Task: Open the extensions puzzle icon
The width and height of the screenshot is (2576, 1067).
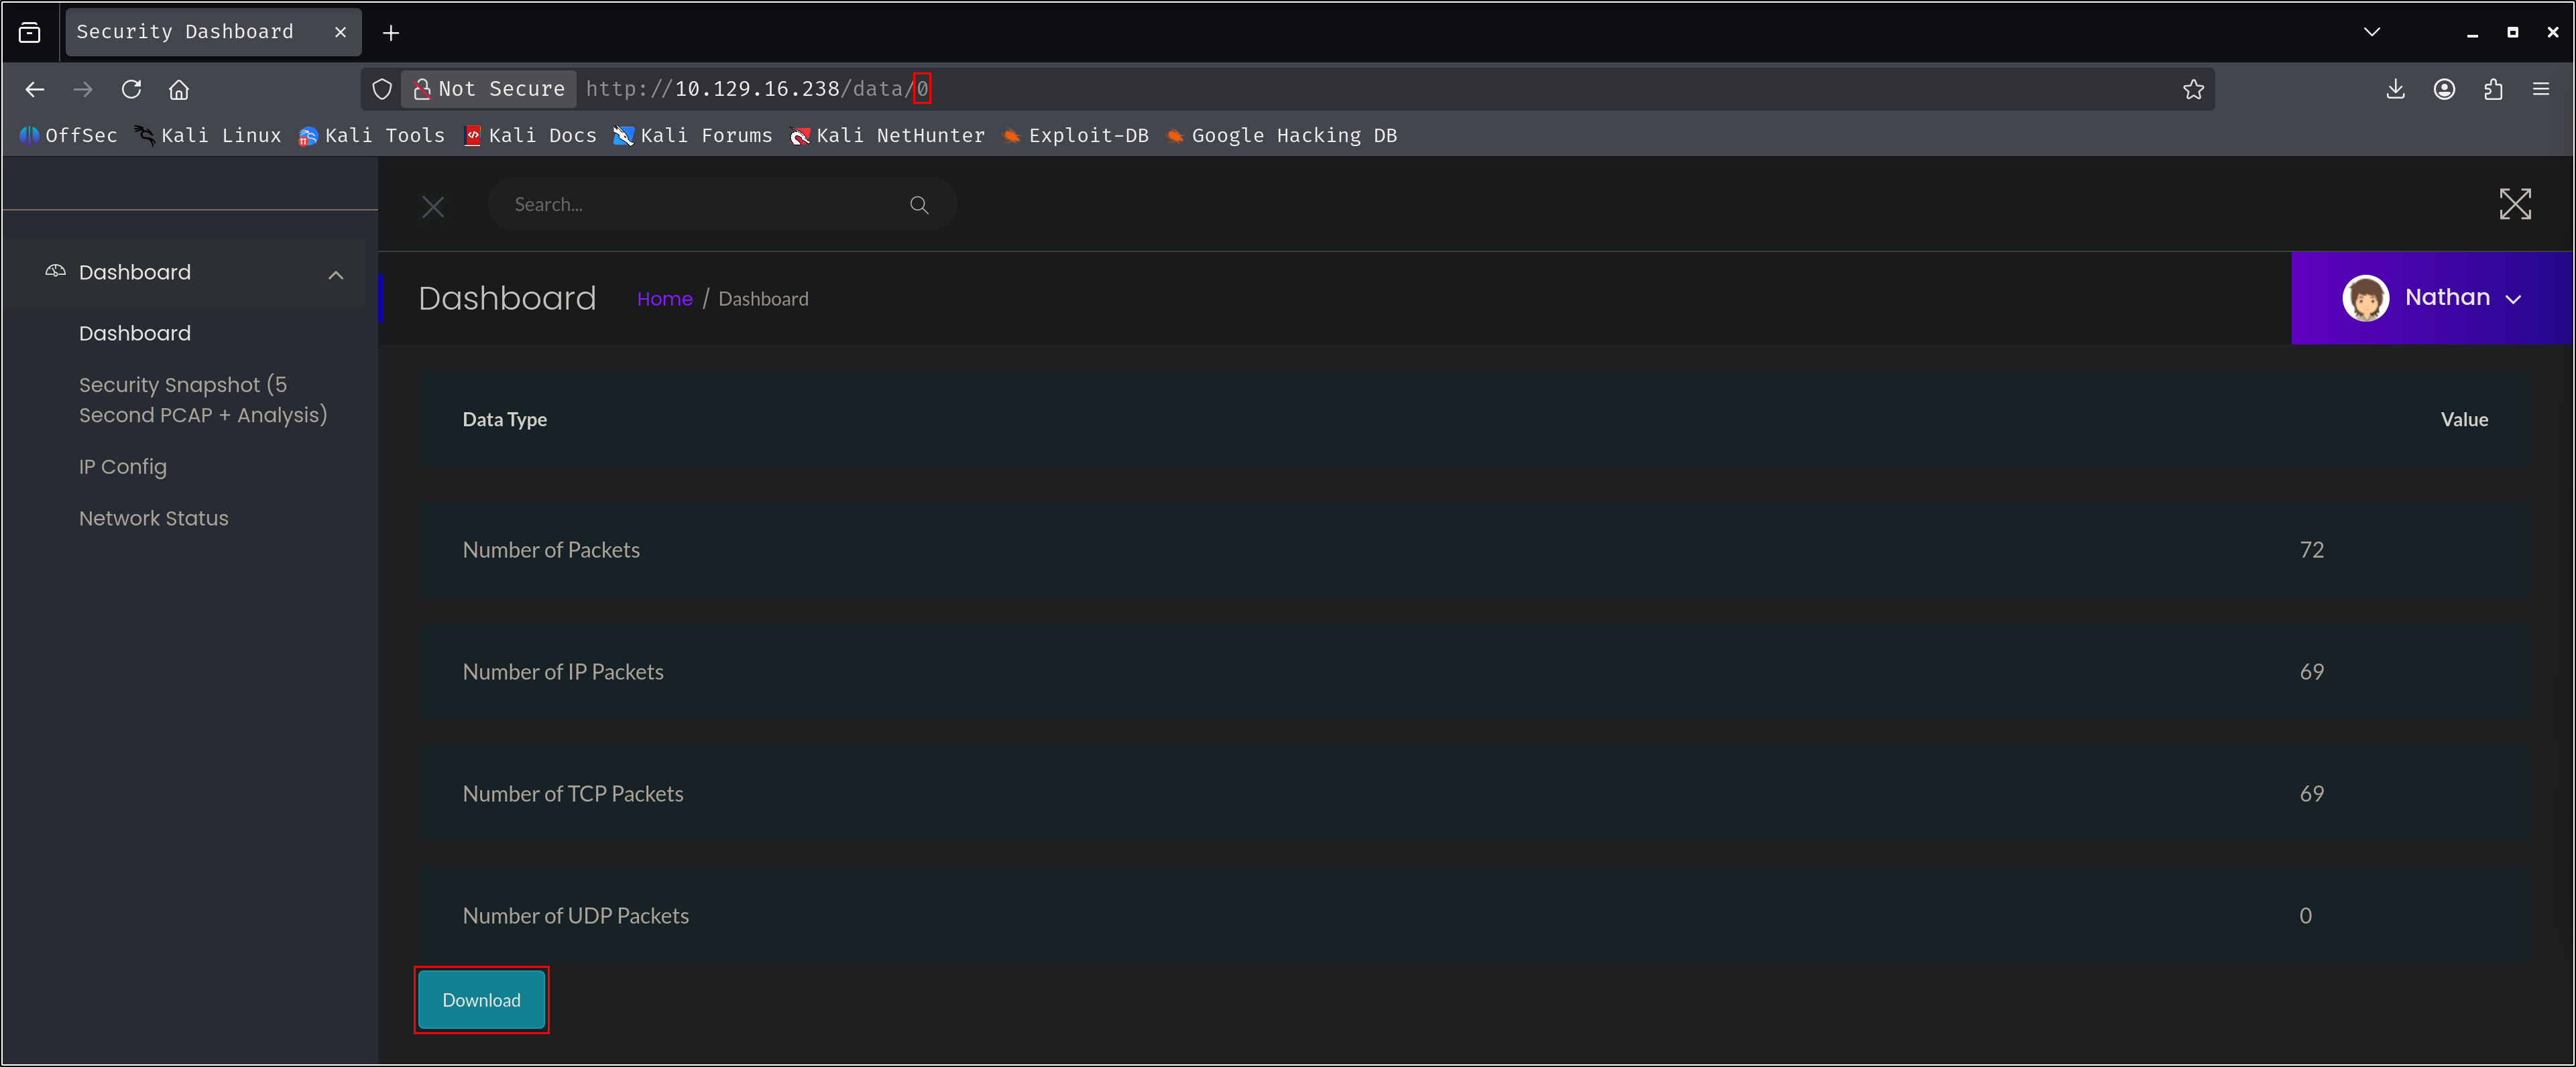Action: [2493, 89]
